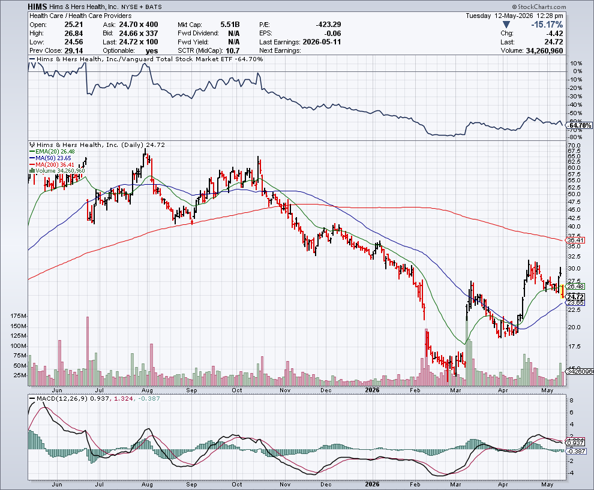The height and width of the screenshot is (490, 594).
Task: Select the HIMS ticker symbol in the header
Action: coord(38,7)
